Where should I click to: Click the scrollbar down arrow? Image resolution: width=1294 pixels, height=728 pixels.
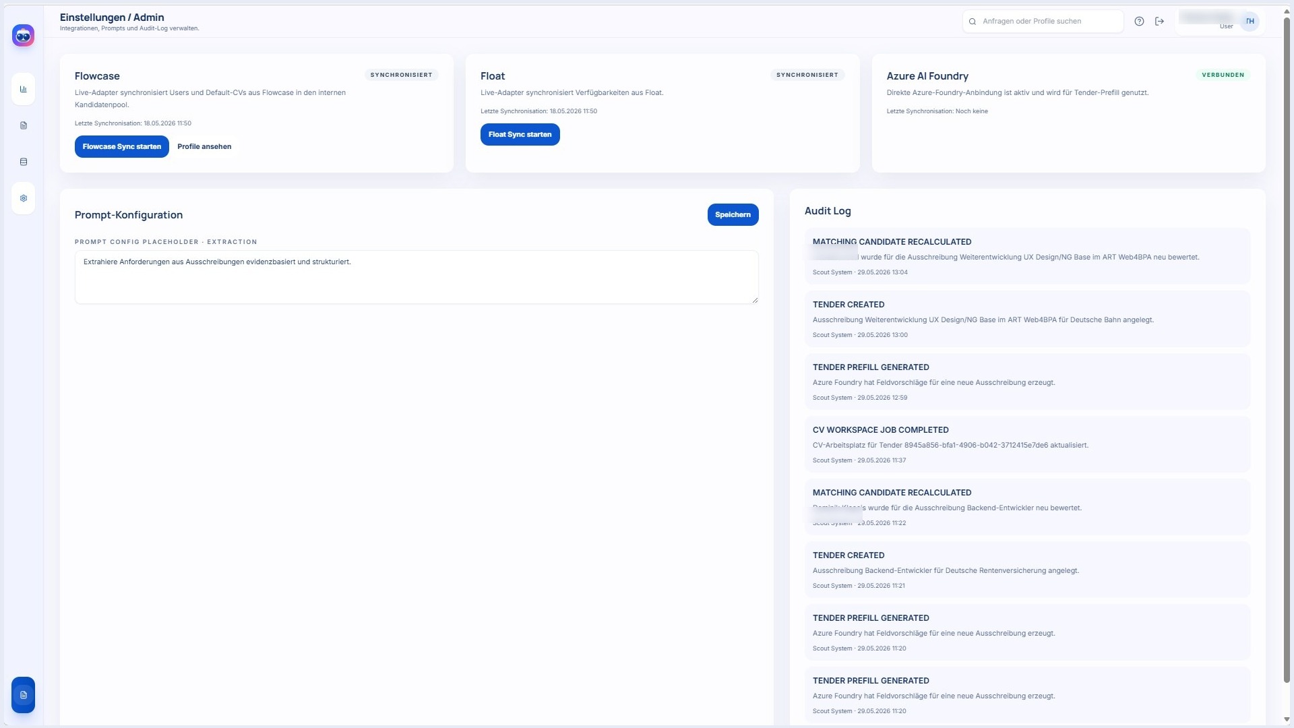1287,719
